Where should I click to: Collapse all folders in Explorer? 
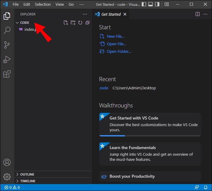coord(88,23)
